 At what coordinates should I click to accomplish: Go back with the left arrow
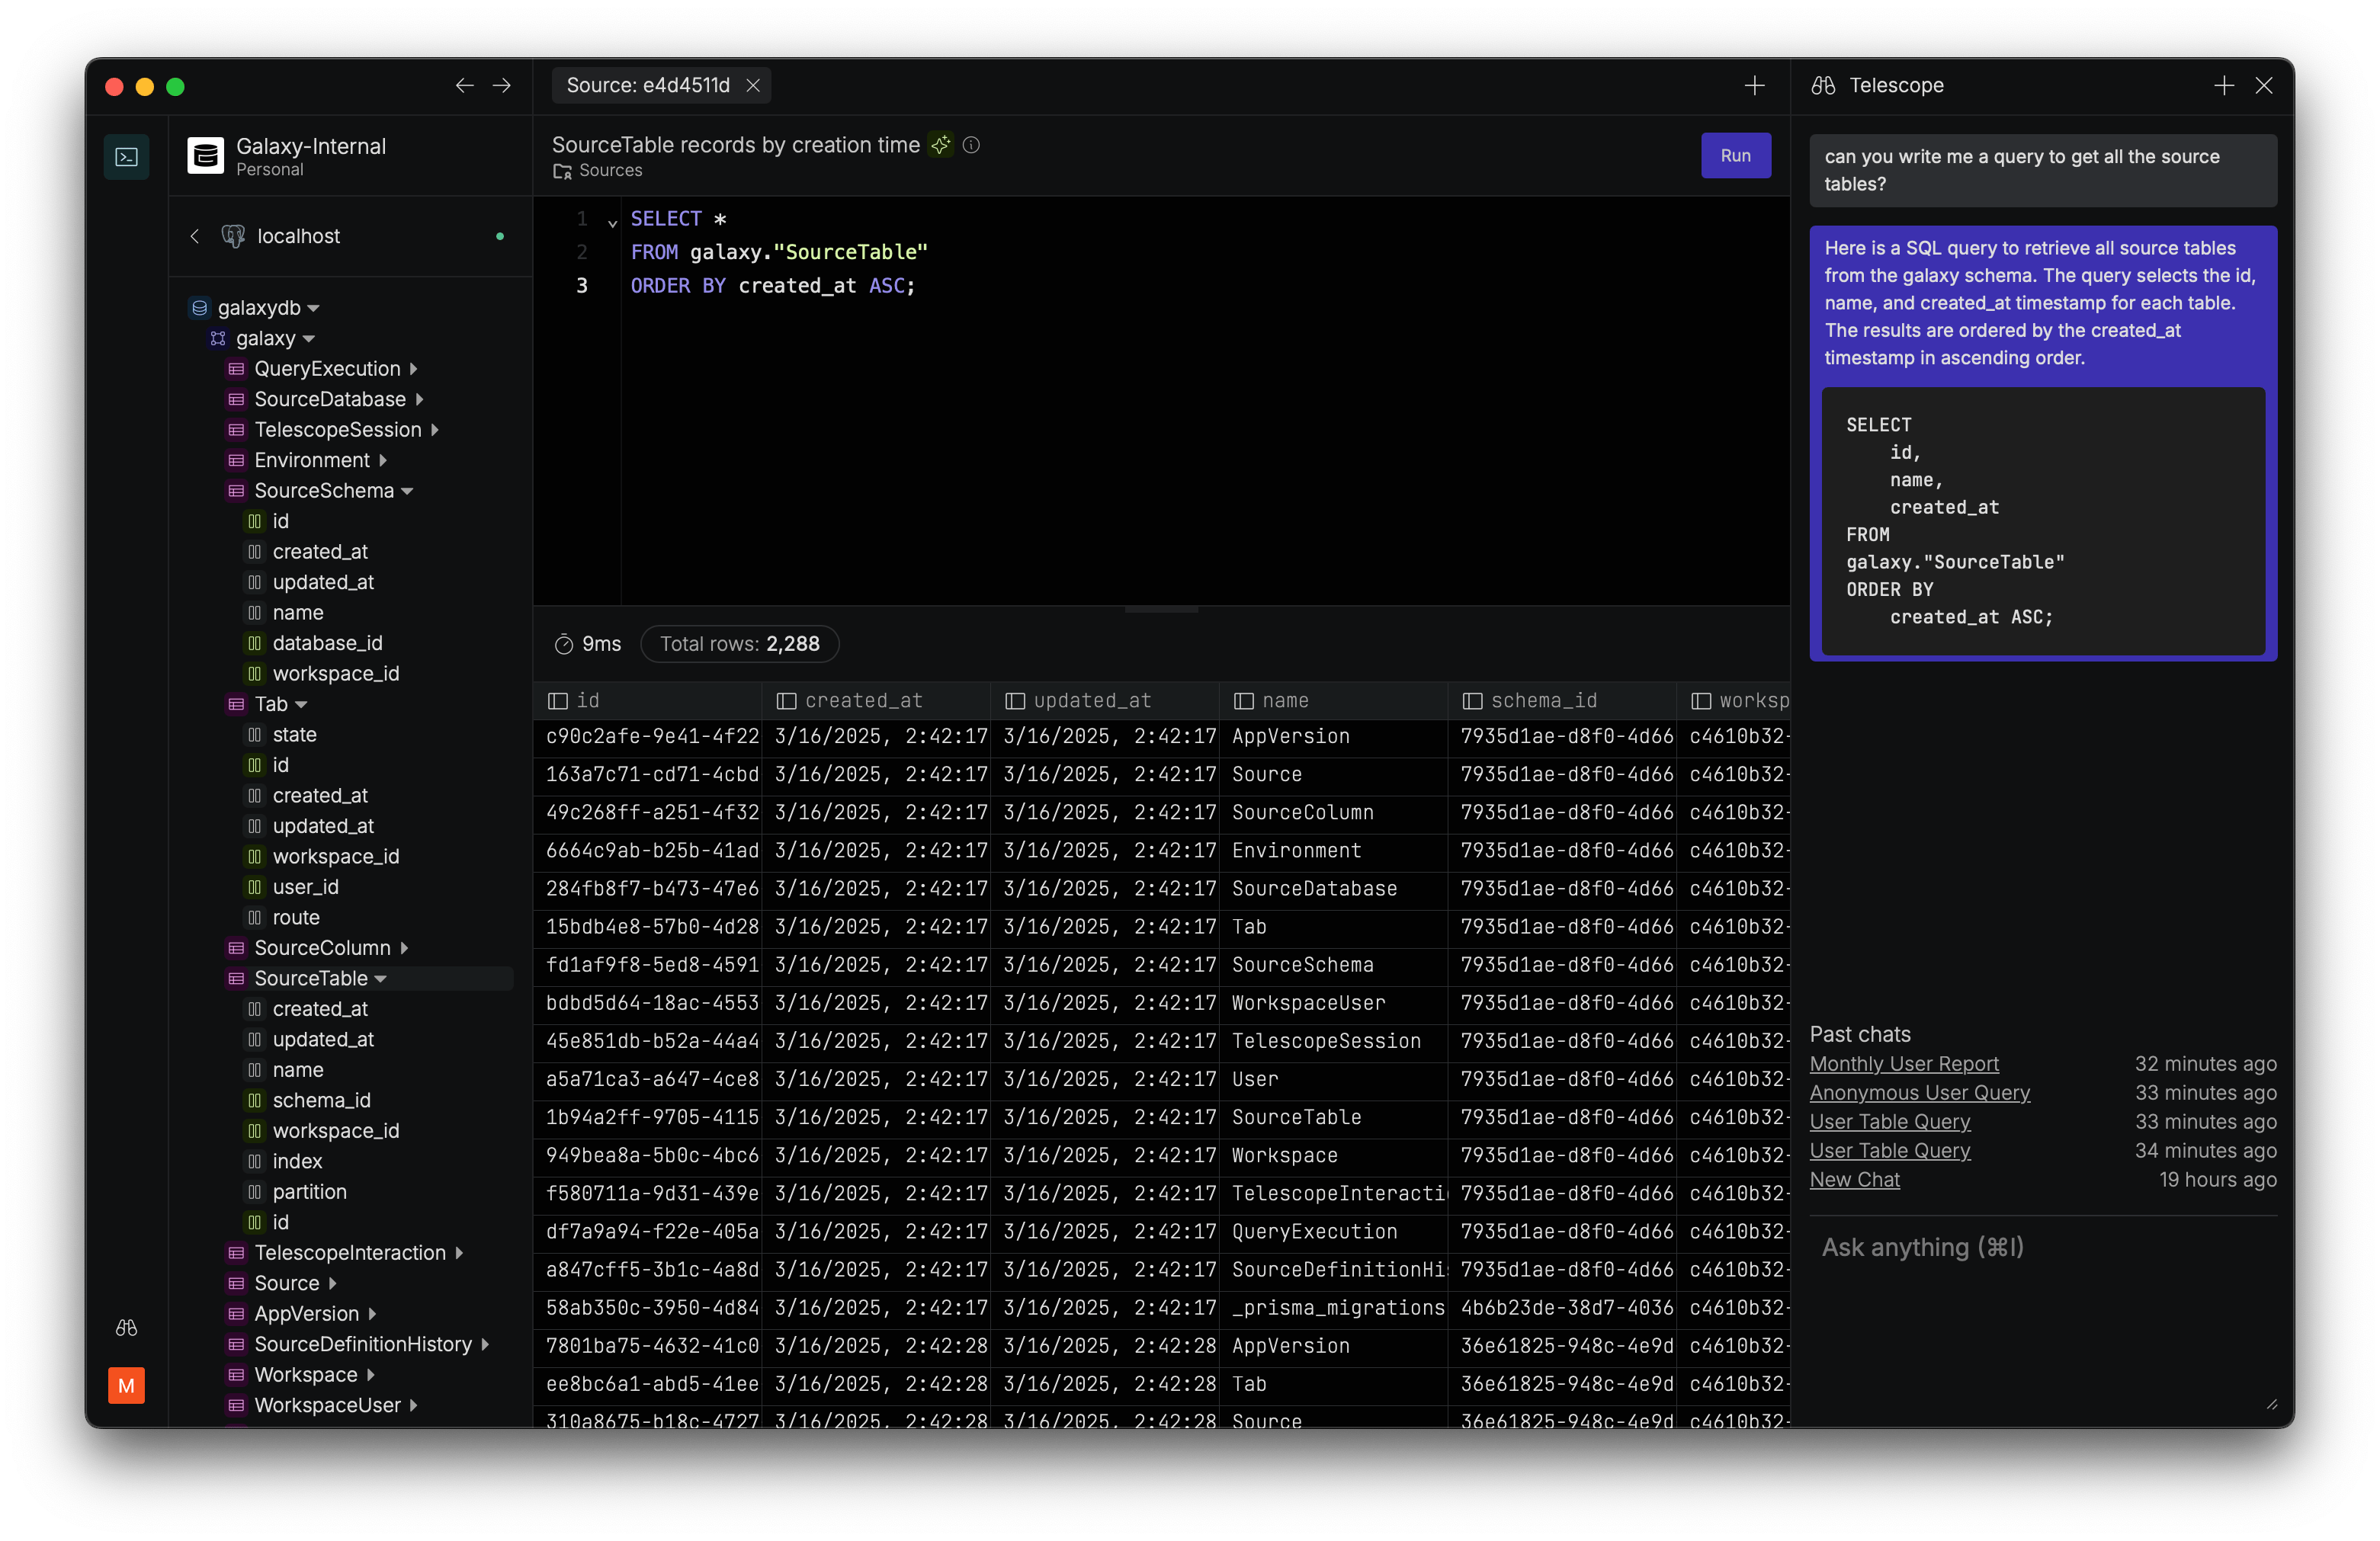point(464,86)
